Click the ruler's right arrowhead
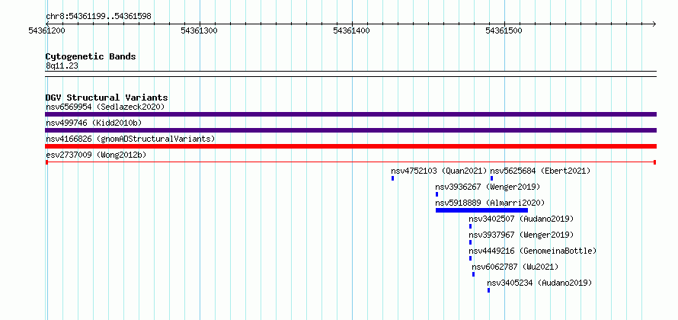 (x=654, y=24)
